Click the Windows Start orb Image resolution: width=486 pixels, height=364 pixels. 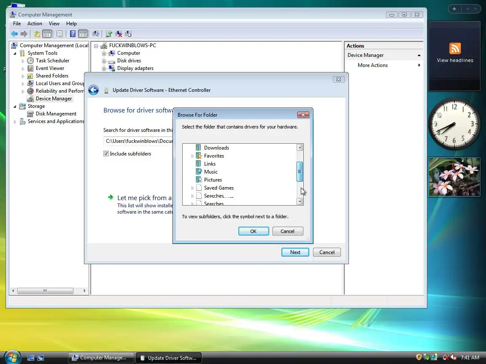[x=12, y=357]
